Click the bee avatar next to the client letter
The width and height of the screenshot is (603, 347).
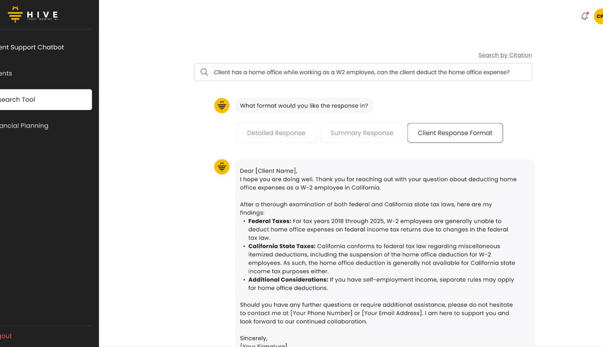(x=222, y=167)
